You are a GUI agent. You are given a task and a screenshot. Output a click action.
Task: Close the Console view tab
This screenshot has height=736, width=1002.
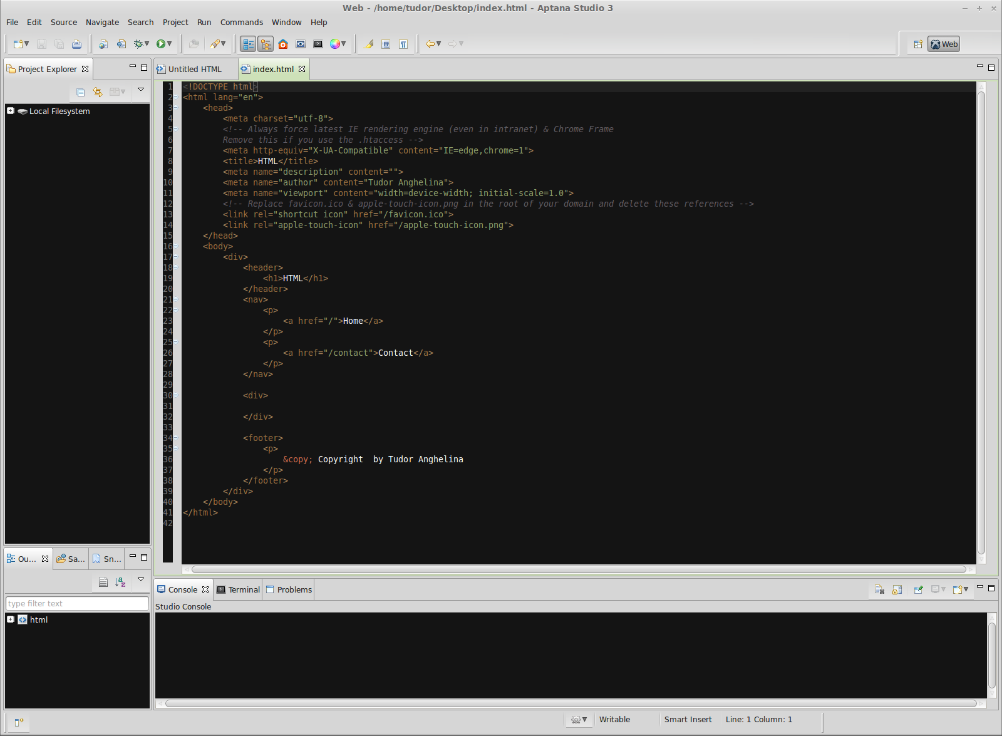point(205,589)
